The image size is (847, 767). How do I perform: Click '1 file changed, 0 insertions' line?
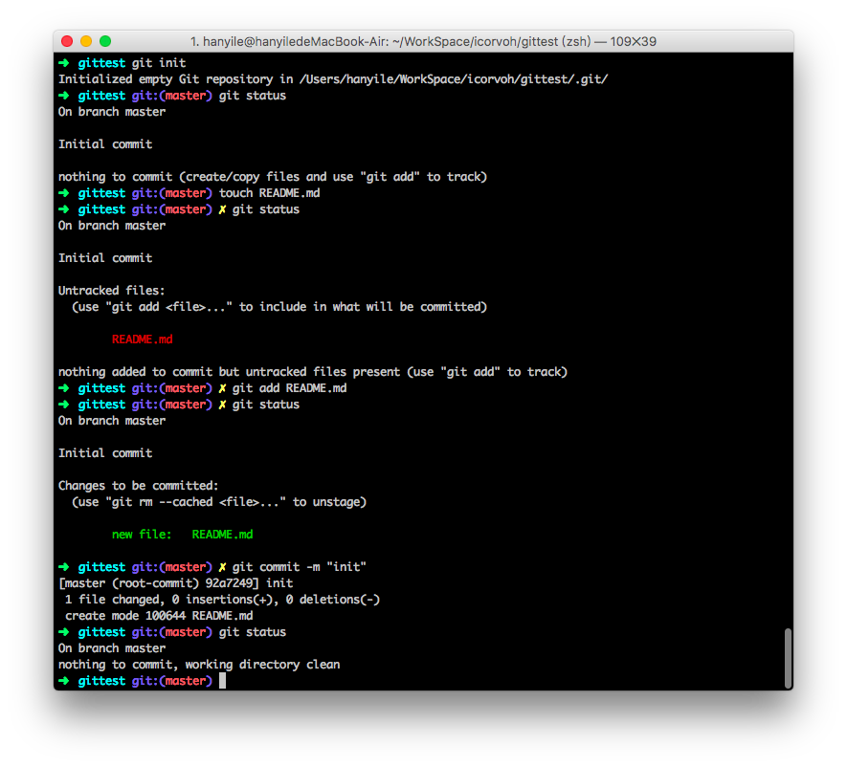pyautogui.click(x=223, y=600)
